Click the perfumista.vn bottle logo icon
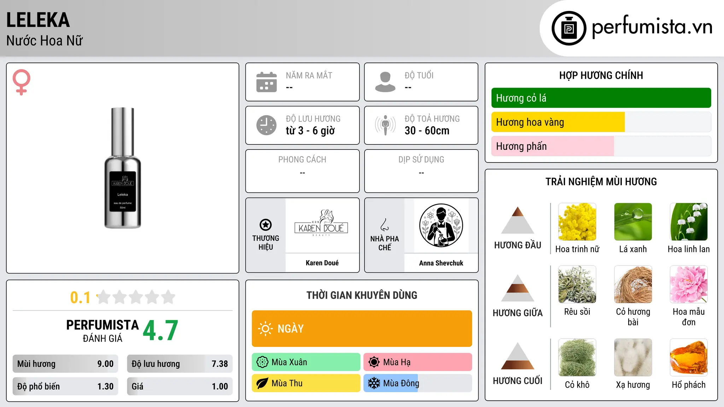724x407 pixels. [x=569, y=28]
